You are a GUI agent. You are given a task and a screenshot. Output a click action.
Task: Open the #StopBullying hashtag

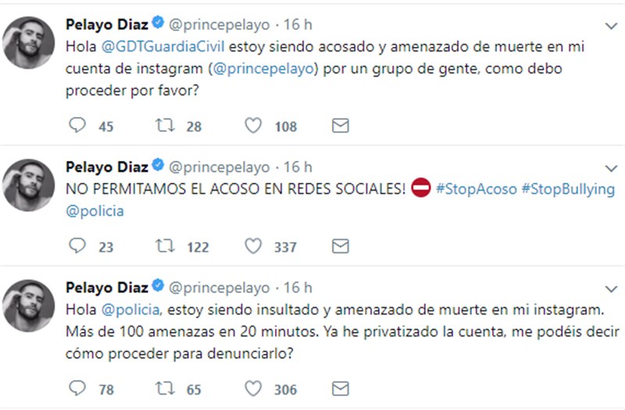click(x=568, y=189)
